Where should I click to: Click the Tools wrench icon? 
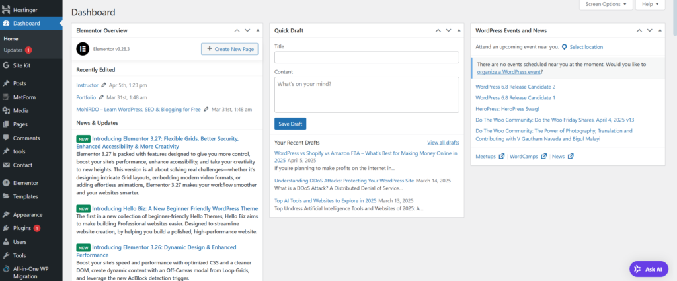click(6, 255)
